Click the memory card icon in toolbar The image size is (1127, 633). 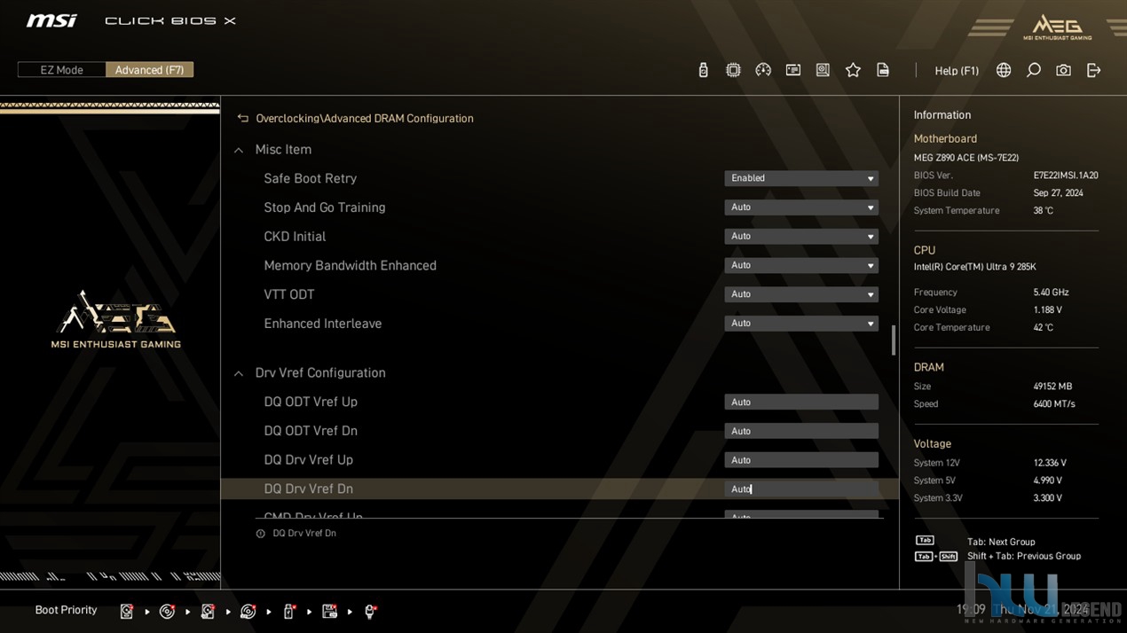click(x=793, y=70)
